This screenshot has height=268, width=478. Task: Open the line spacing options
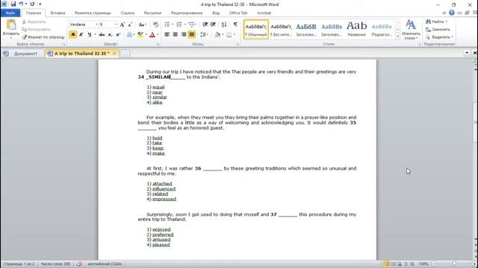coord(204,35)
